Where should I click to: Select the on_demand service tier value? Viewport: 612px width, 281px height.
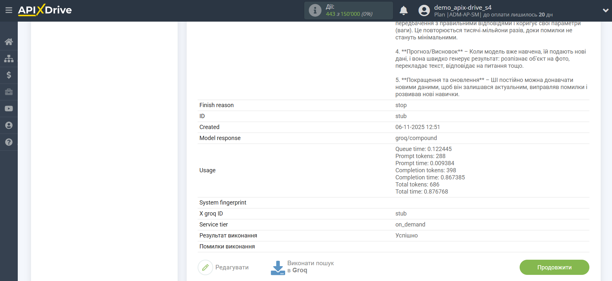pyautogui.click(x=410, y=225)
